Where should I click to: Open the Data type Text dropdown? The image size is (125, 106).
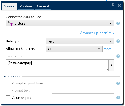click(80, 41)
